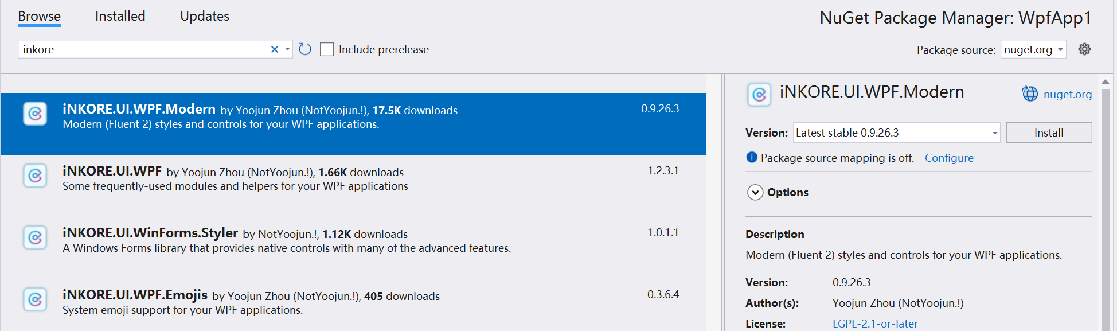Click the iNKORE.UI.WPF package icon
1117x331 pixels.
(x=35, y=176)
